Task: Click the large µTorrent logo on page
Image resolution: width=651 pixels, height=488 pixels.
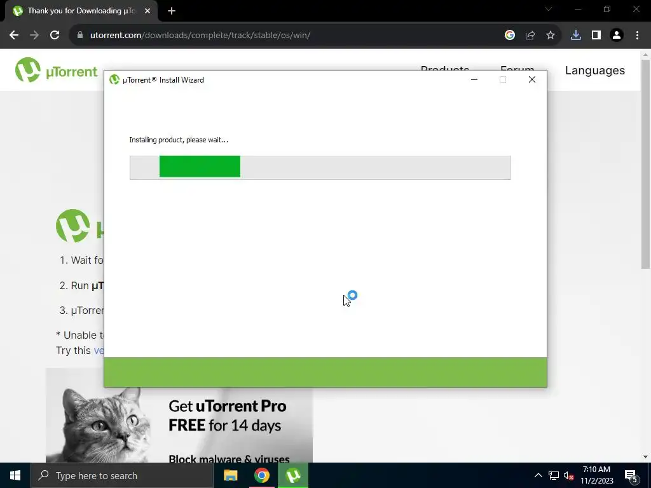Action: (79, 226)
